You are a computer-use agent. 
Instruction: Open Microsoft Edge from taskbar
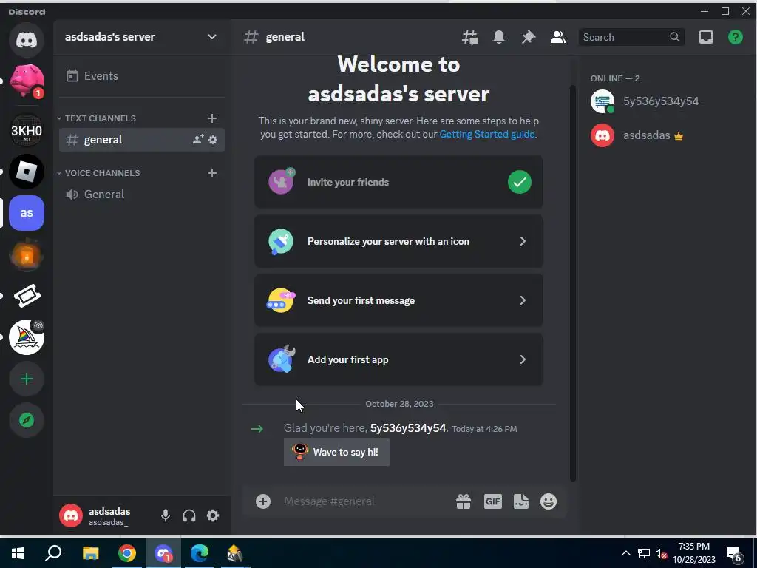click(200, 553)
